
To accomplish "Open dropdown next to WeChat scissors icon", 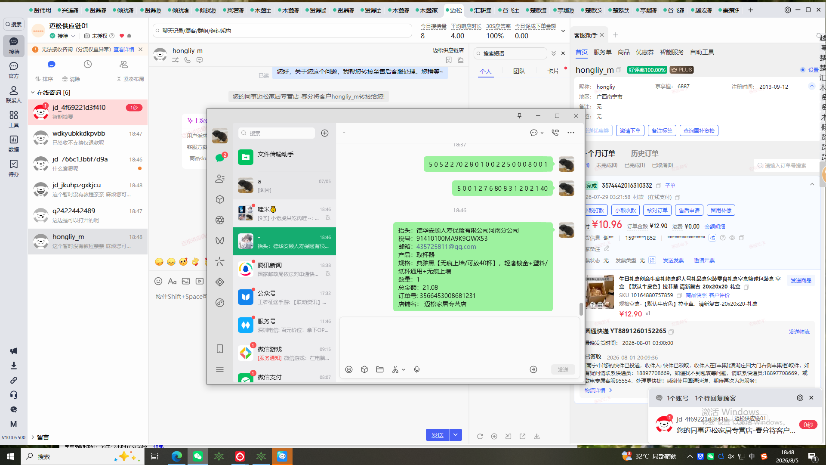I will pyautogui.click(x=404, y=370).
